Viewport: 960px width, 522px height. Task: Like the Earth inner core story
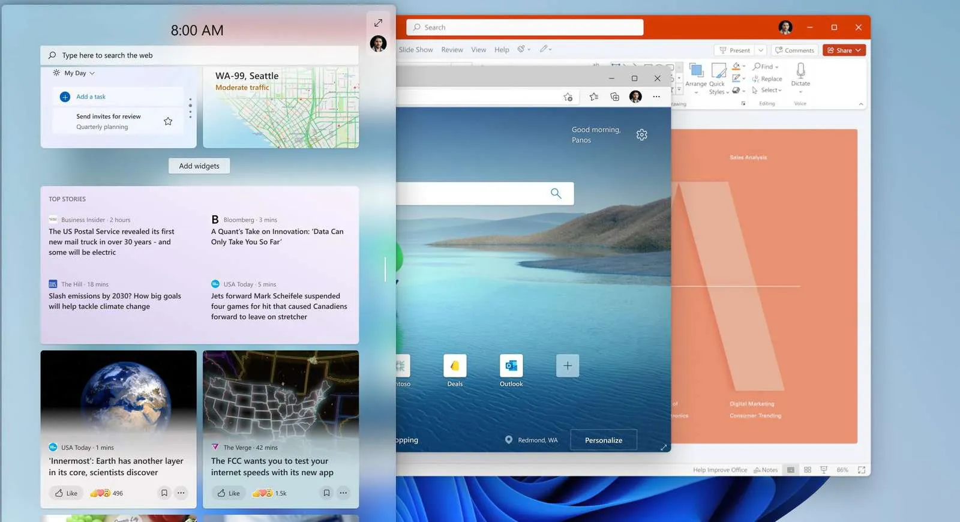(66, 493)
